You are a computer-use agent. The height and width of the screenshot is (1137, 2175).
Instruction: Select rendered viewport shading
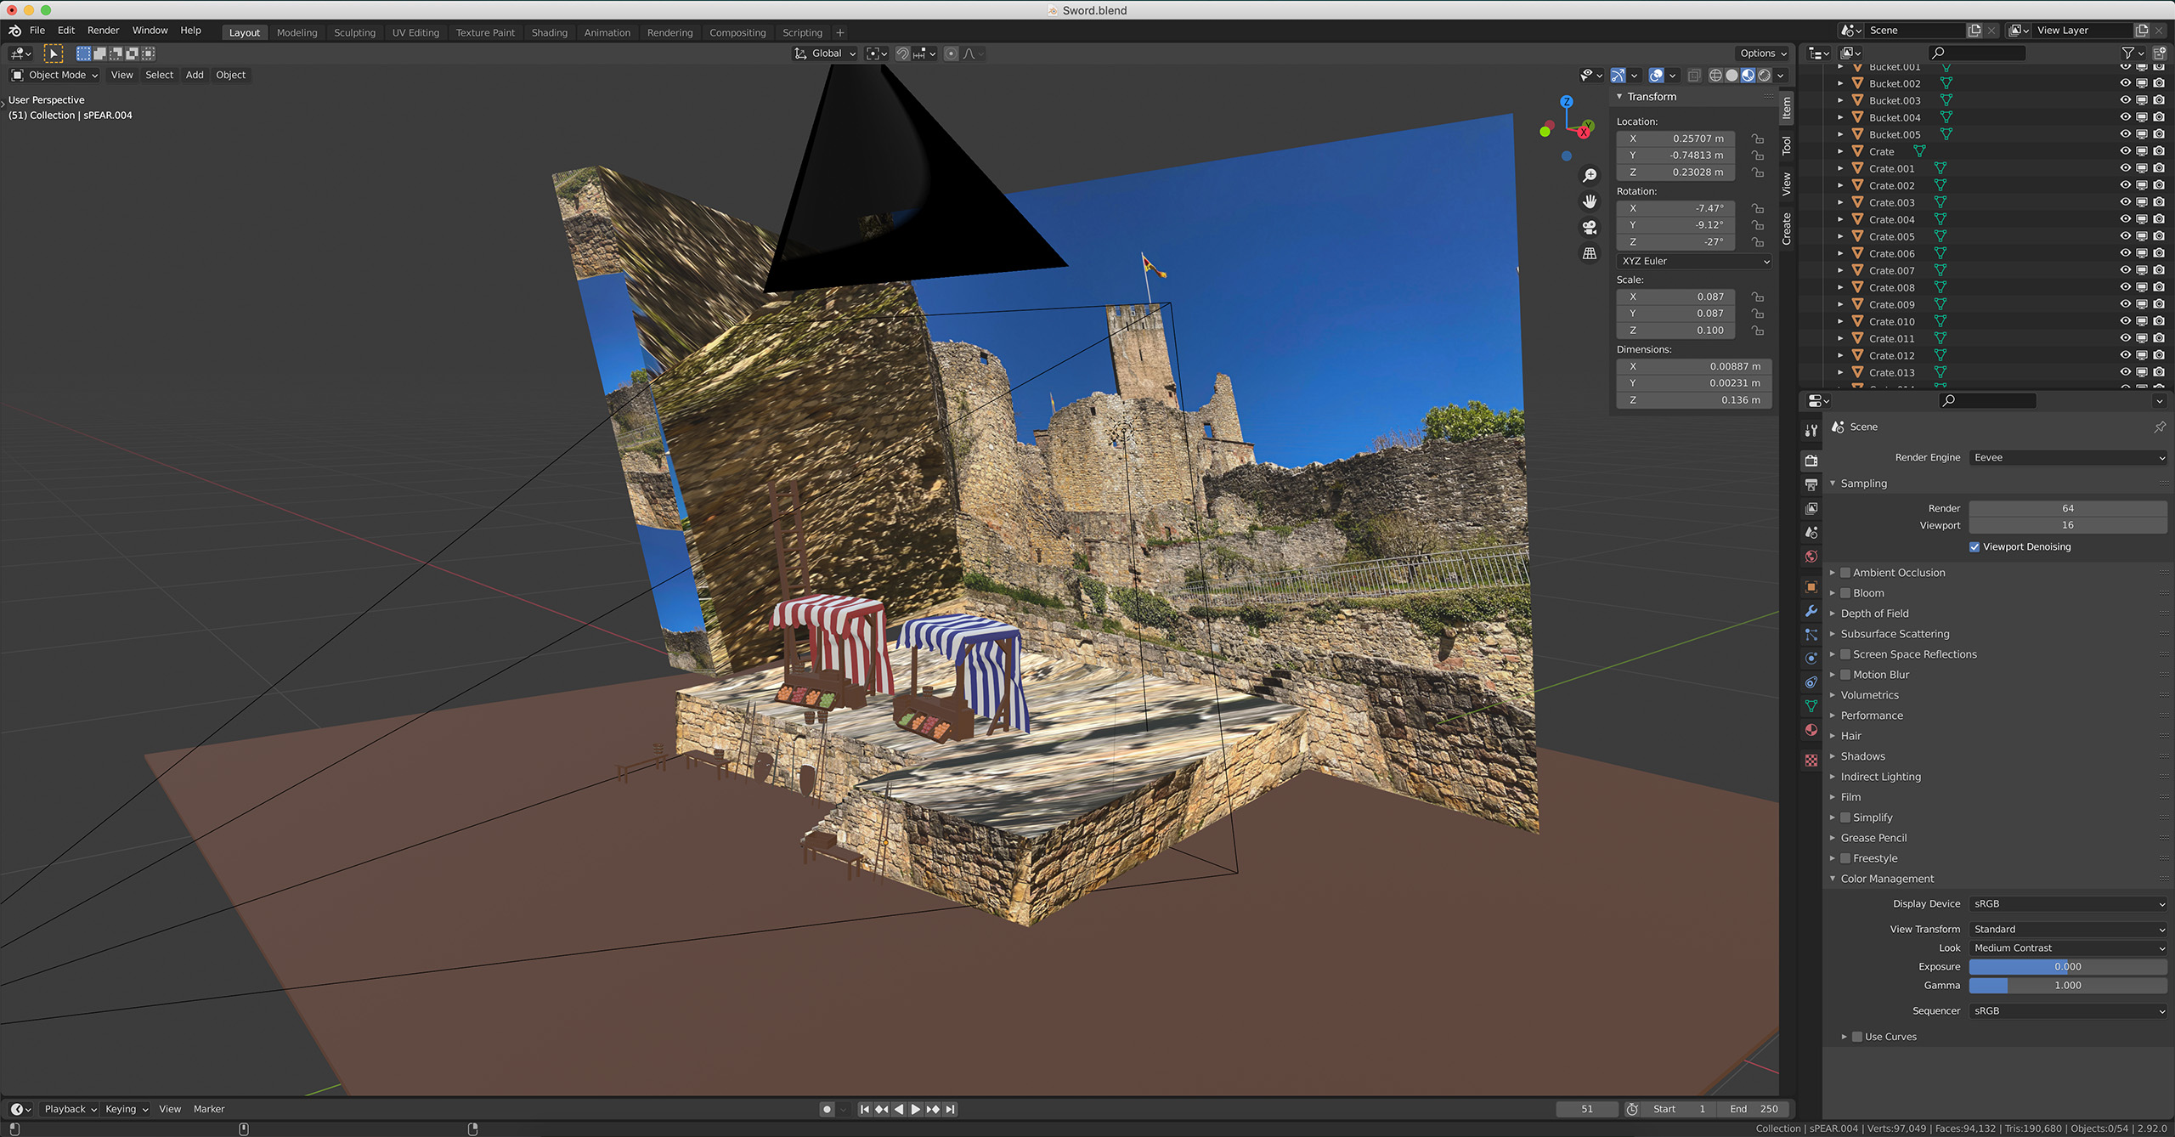click(x=1765, y=76)
